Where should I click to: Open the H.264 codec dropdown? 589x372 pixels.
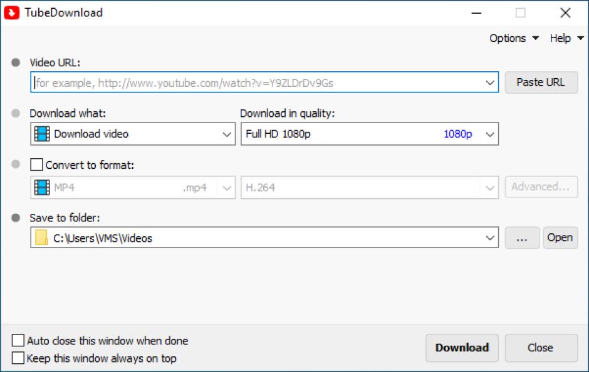click(x=370, y=188)
